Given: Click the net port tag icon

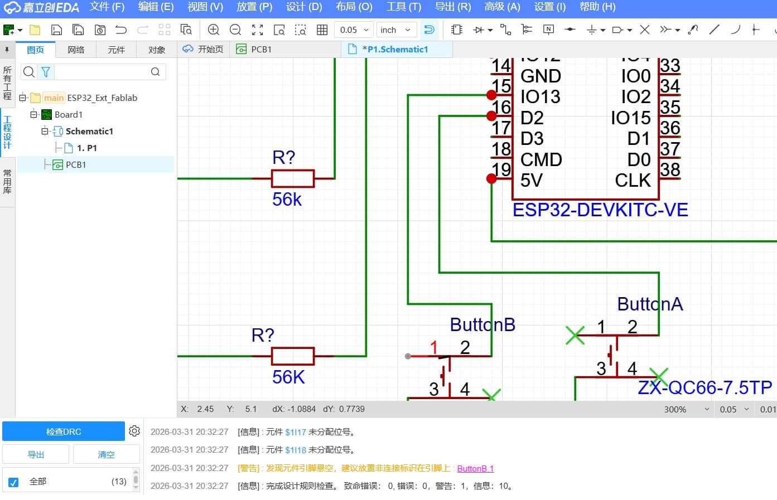Looking at the screenshot, I should coord(617,30).
